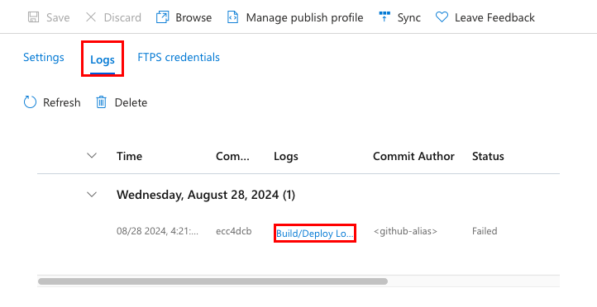Collapse the Wednesday, August 28, 2024 group
Image resolution: width=597 pixels, height=307 pixels.
[x=92, y=195]
